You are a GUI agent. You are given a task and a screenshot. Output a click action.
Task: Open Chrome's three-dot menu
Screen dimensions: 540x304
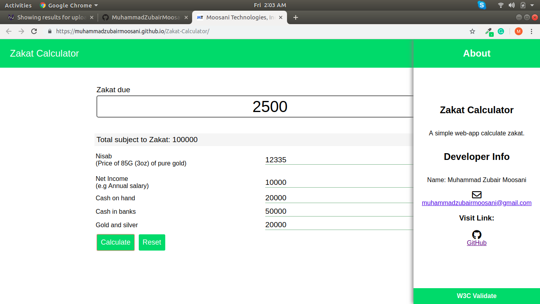coord(532,31)
